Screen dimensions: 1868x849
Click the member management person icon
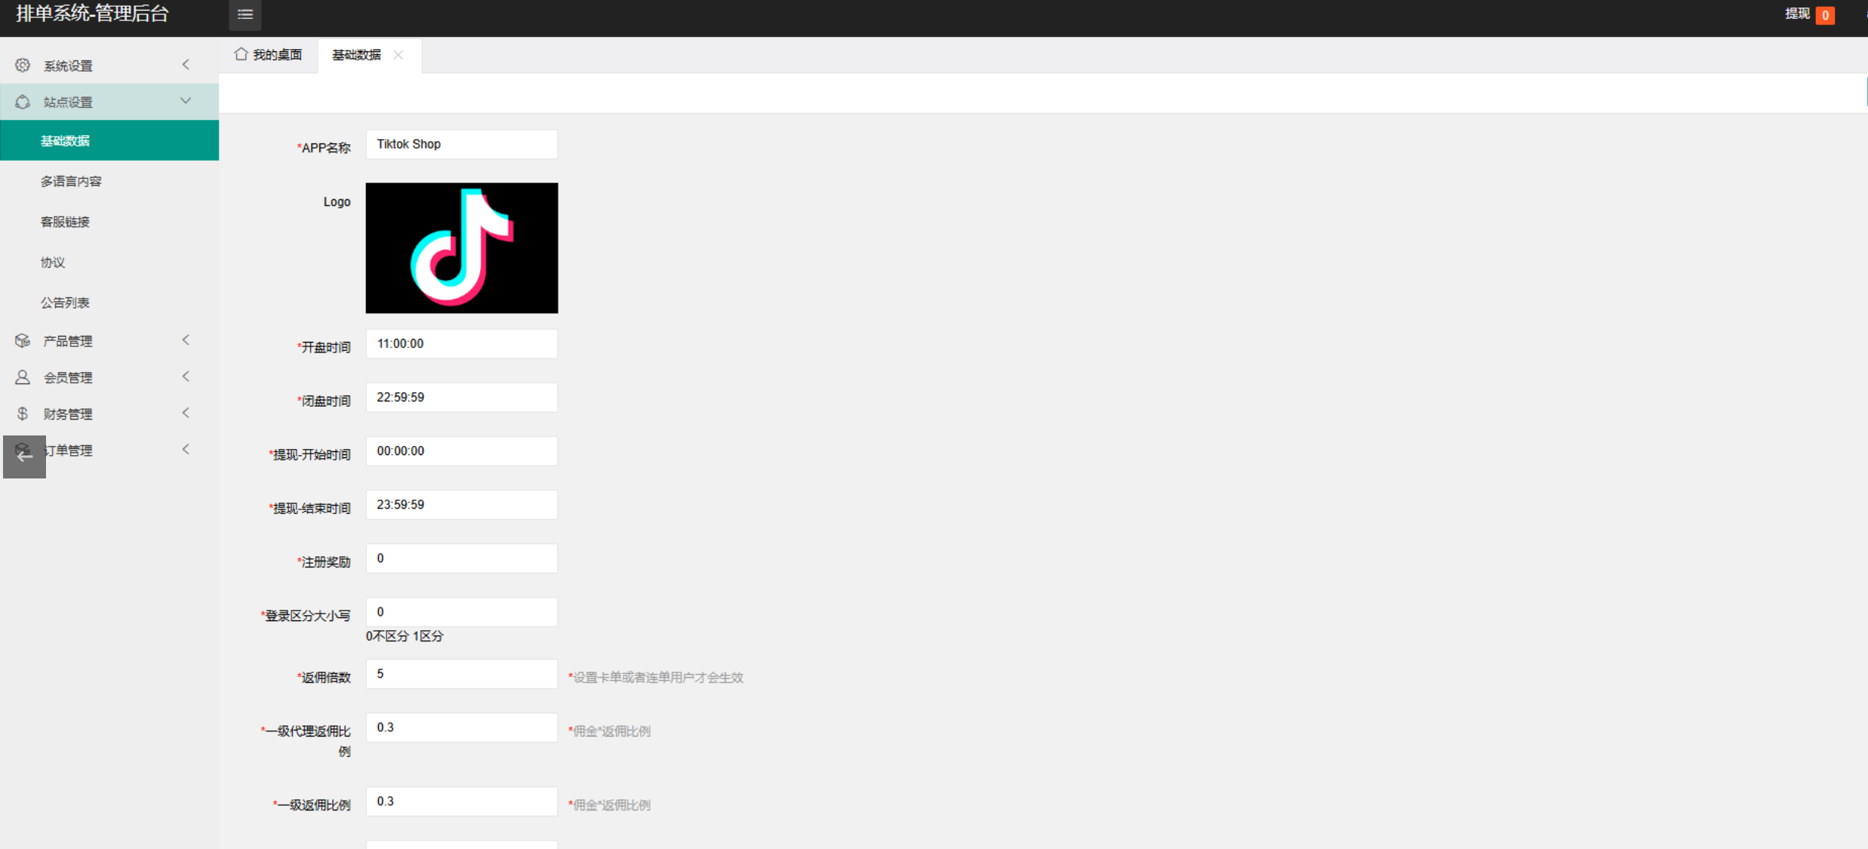pyautogui.click(x=23, y=377)
